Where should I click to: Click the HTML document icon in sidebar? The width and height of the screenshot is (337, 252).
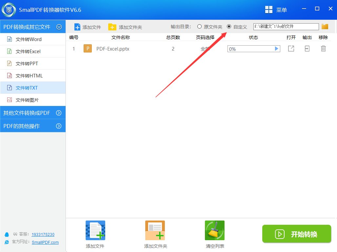pos(10,75)
